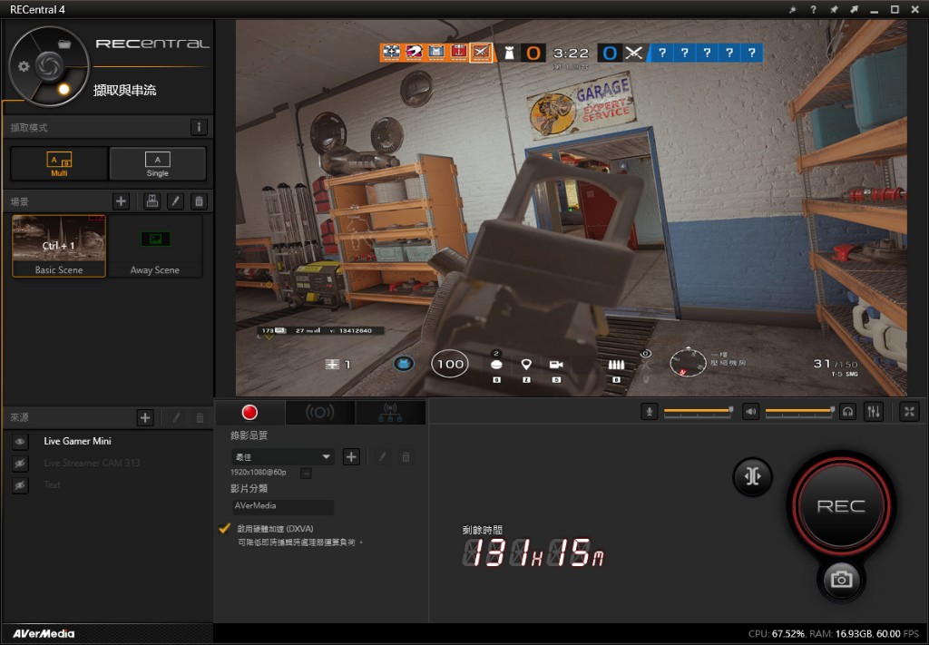Click the 131H 15M remaining time display

(x=533, y=552)
